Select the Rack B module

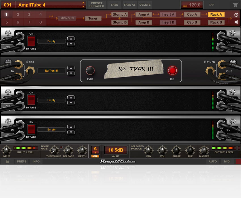click(x=216, y=22)
